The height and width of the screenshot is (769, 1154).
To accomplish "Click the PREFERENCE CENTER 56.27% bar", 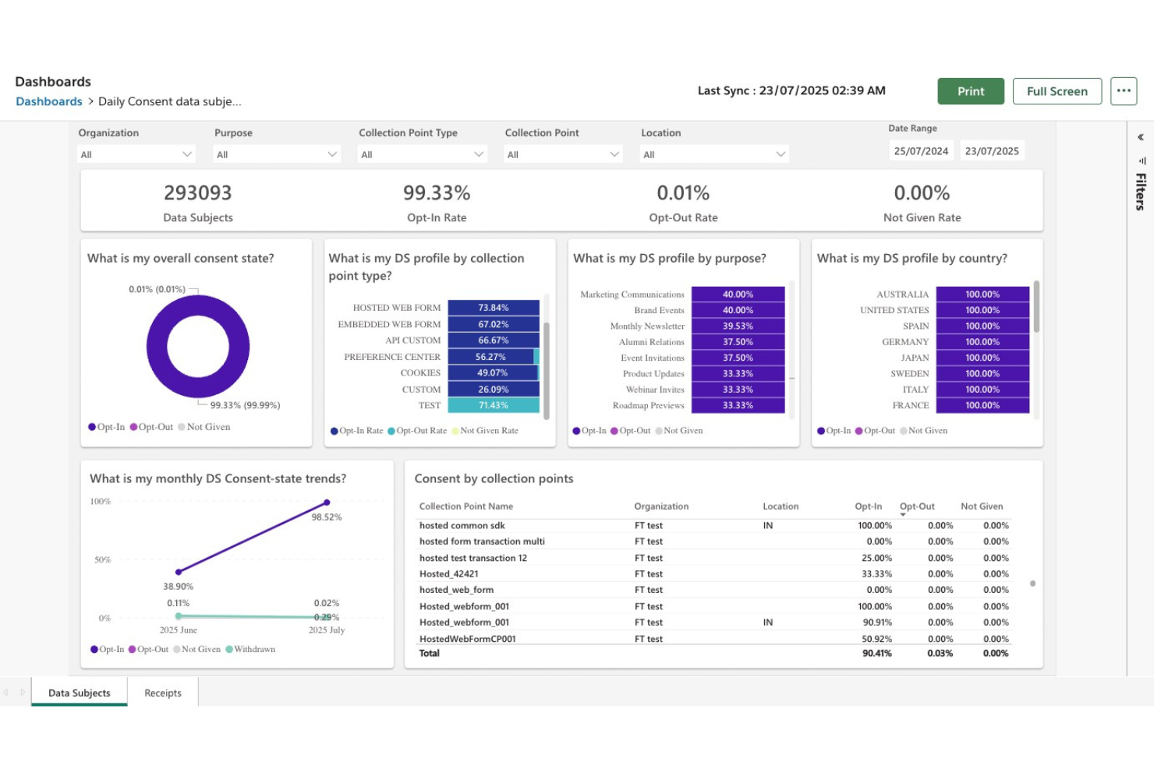I will (490, 357).
